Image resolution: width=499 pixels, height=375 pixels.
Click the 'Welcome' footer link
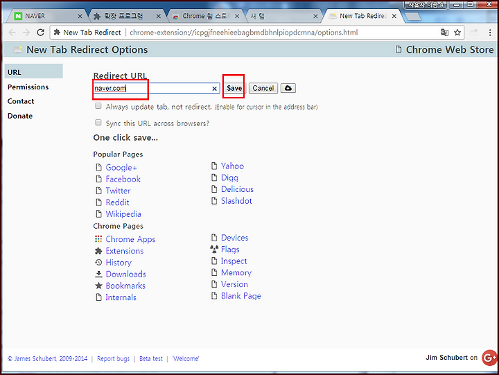click(x=186, y=359)
